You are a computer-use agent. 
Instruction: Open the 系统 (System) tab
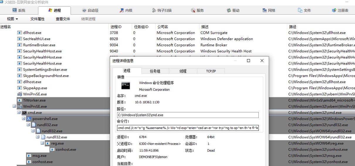point(19,10)
